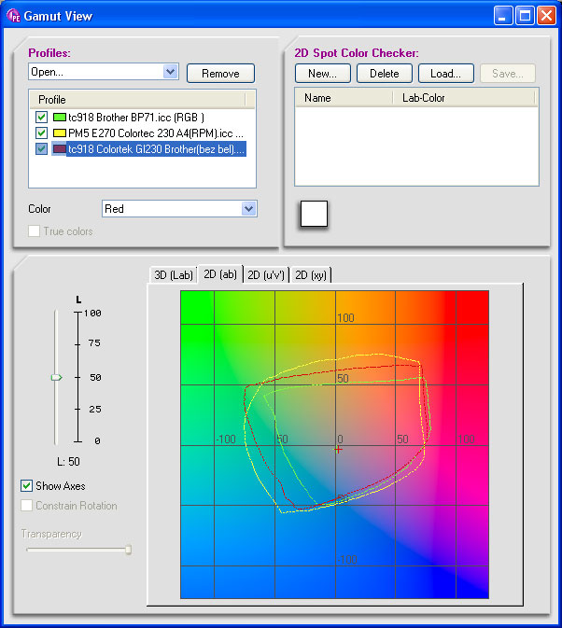
Task: Select the 2D (ab) tab
Action: pos(220,274)
